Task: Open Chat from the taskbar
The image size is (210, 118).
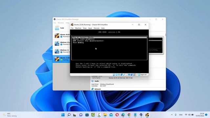Action: (81, 115)
